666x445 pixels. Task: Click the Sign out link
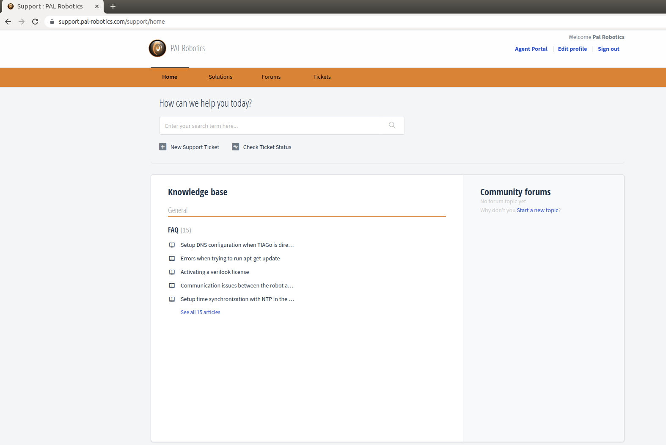click(608, 49)
